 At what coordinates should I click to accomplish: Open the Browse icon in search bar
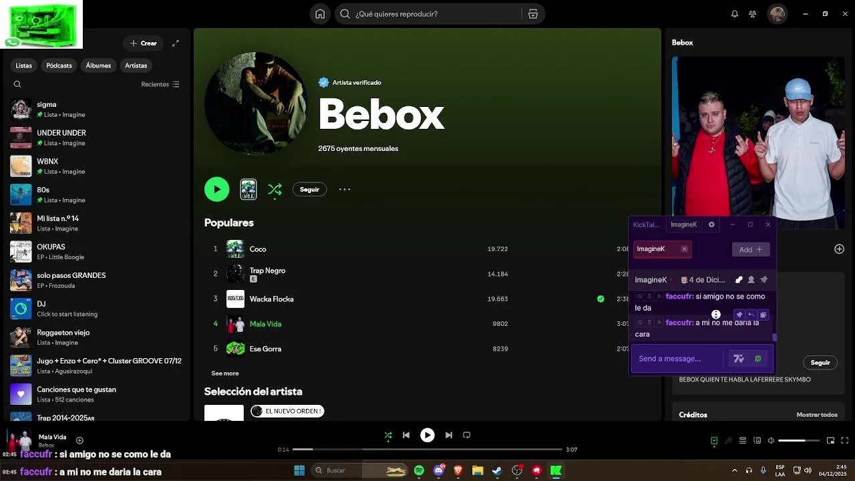pos(532,14)
